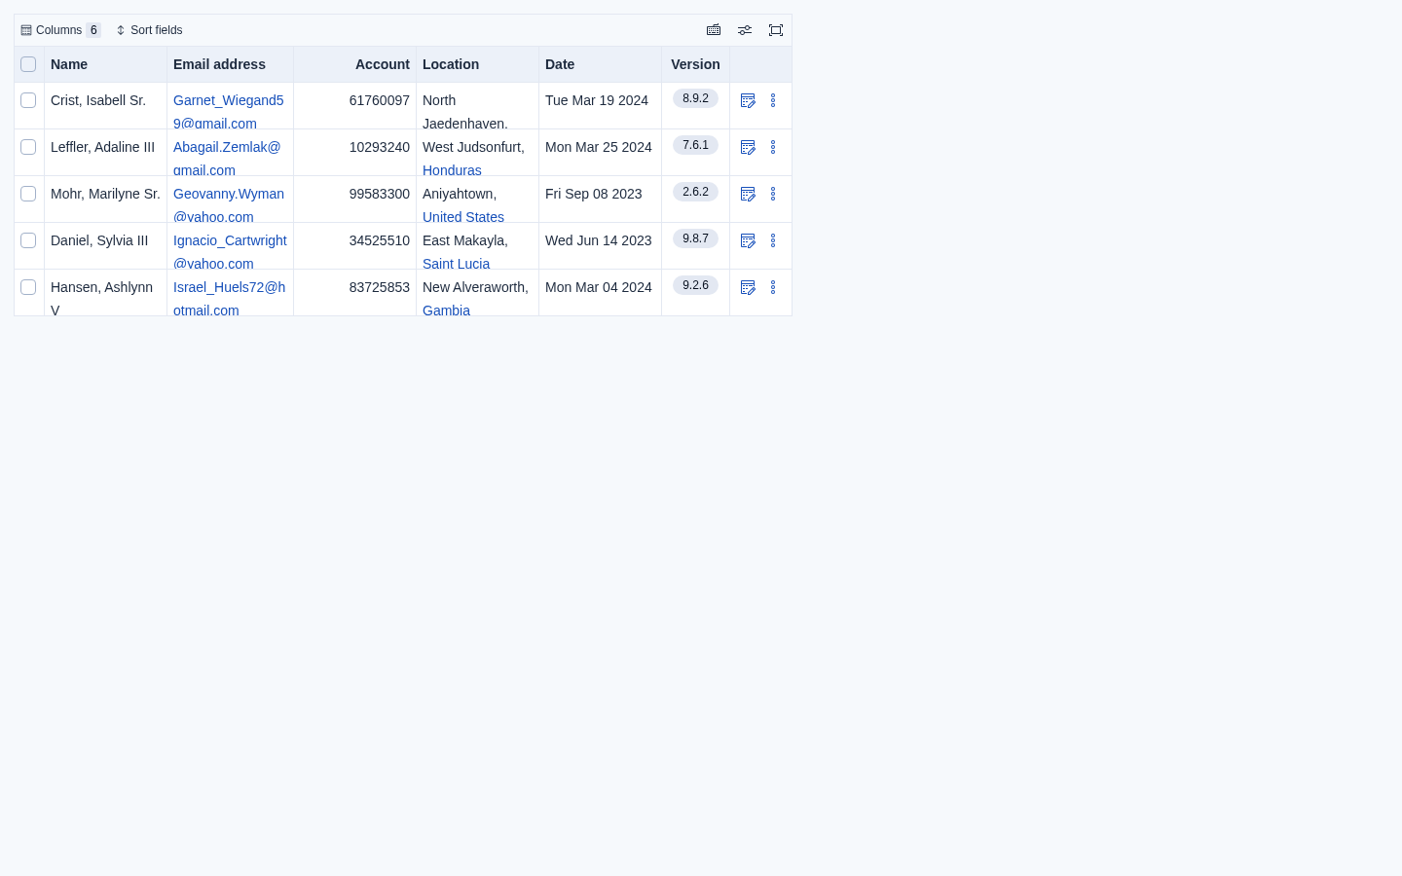1402x876 pixels.
Task: Click version badge 7.6.1
Action: pos(695,145)
